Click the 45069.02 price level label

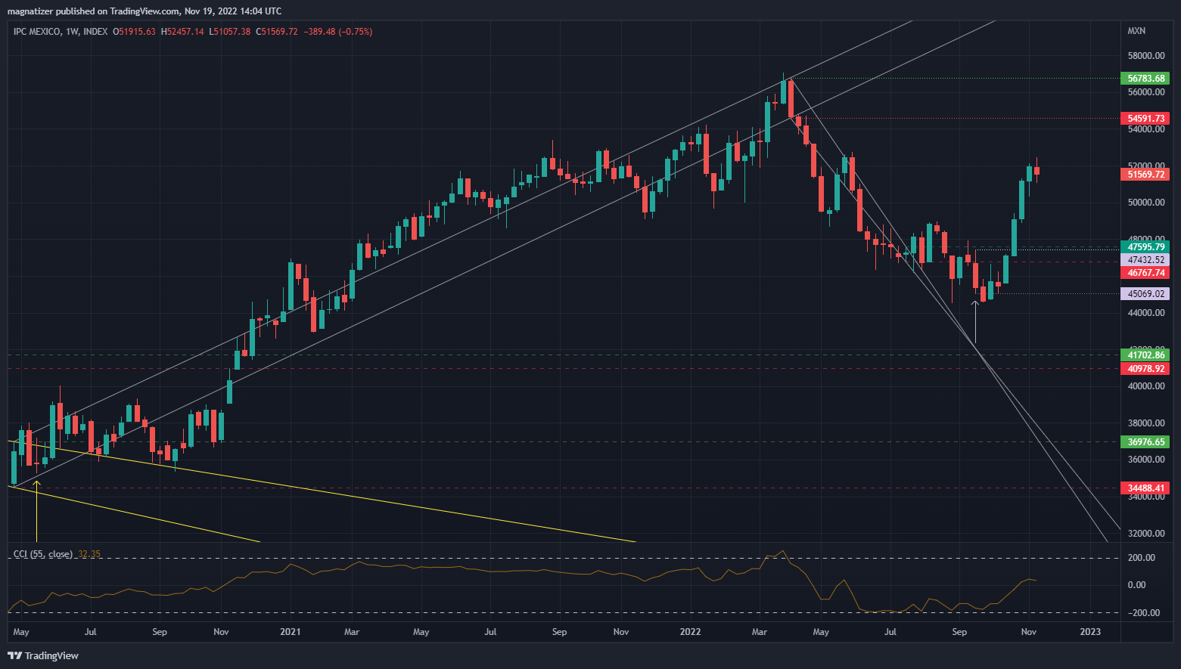coord(1145,294)
